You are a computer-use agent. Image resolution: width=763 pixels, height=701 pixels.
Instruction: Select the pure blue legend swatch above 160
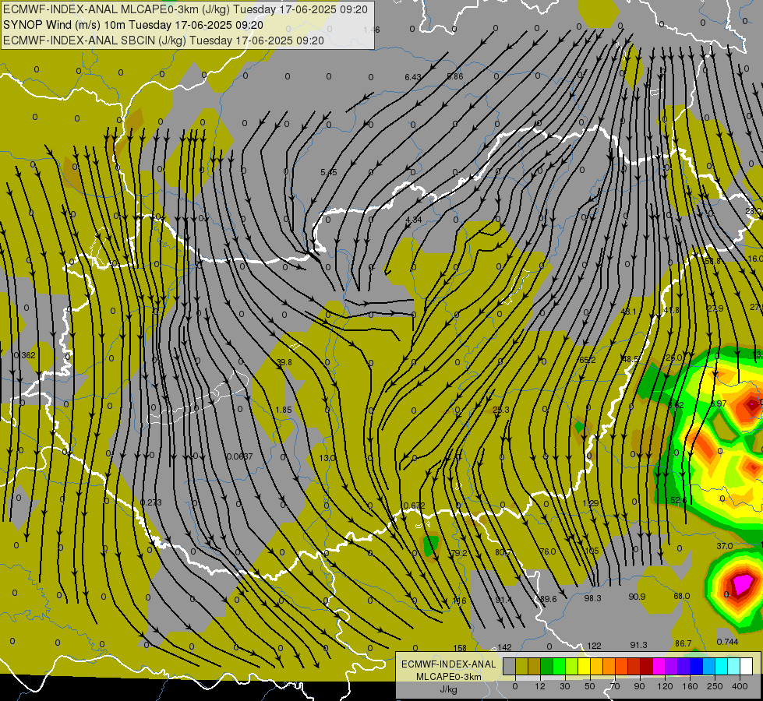696,667
